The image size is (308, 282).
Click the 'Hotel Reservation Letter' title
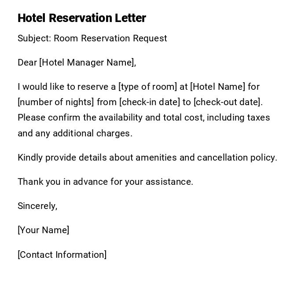click(x=82, y=18)
